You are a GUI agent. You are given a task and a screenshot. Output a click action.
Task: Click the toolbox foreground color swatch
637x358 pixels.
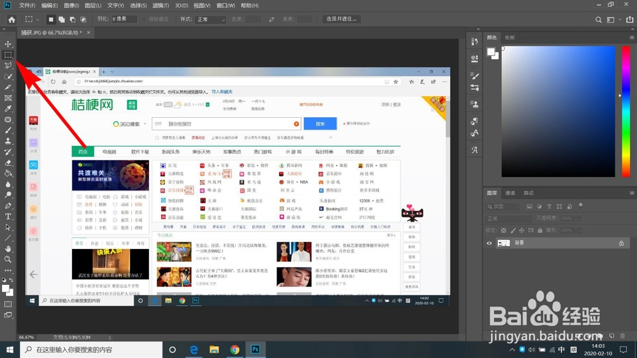[x=6, y=289]
